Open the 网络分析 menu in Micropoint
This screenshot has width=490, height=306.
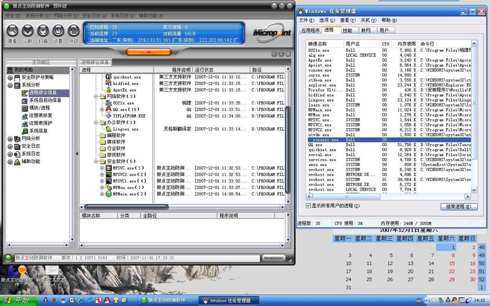[x=65, y=16]
